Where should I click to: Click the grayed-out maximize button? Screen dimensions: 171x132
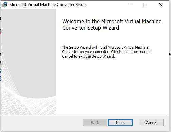pos(145,5)
